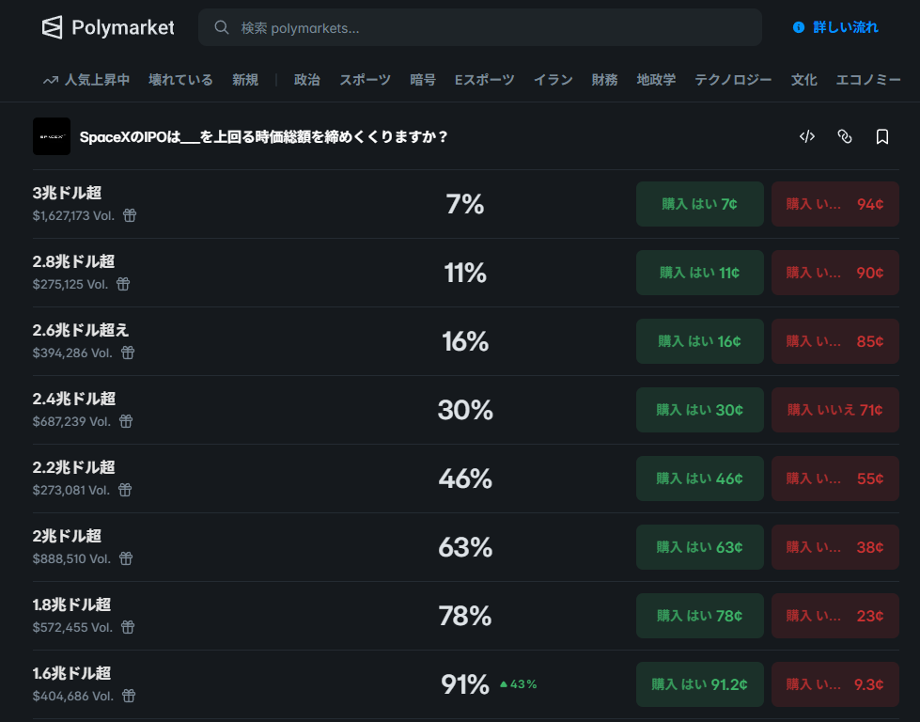Viewport: 920px width, 722px height.
Task: Select the 暗号 category
Action: (x=423, y=80)
